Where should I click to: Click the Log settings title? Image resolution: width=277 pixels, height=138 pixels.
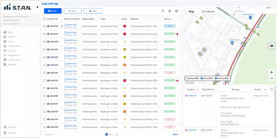(50, 3)
